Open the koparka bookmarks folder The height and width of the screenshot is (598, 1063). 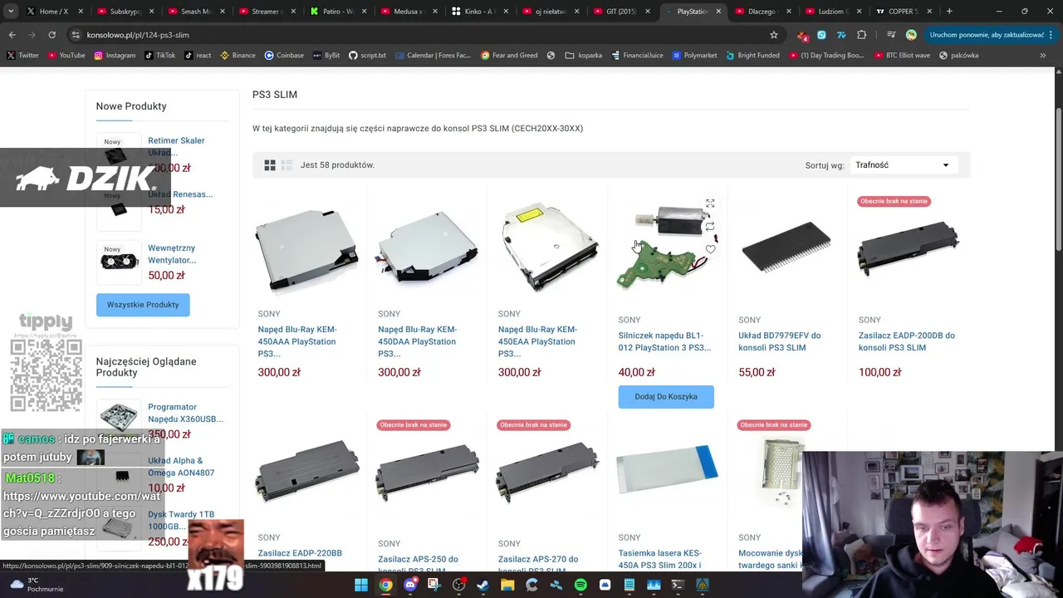point(584,56)
